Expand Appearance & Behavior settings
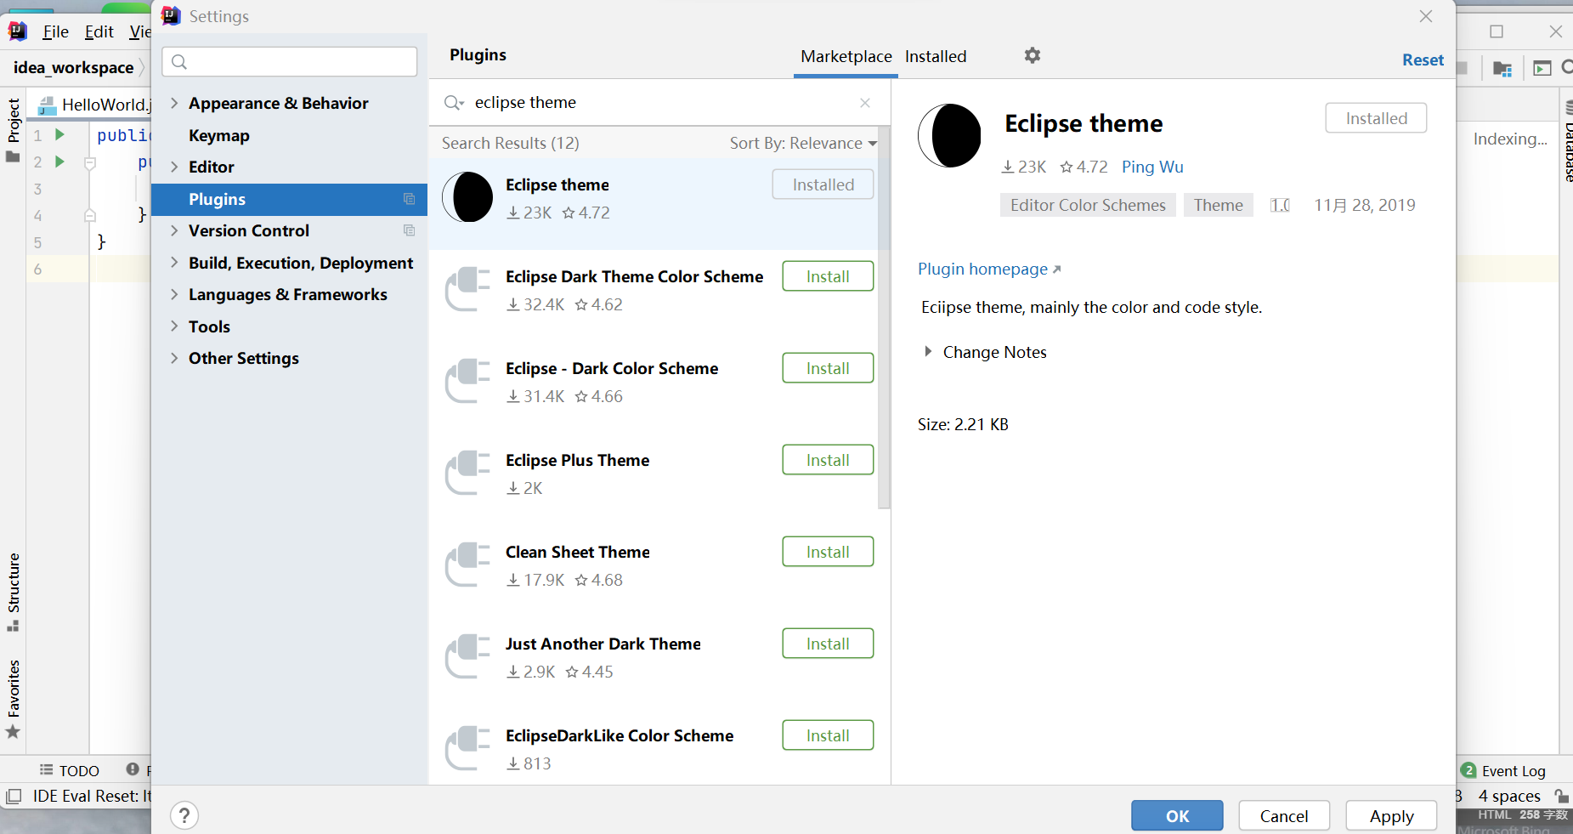This screenshot has width=1573, height=834. point(174,103)
